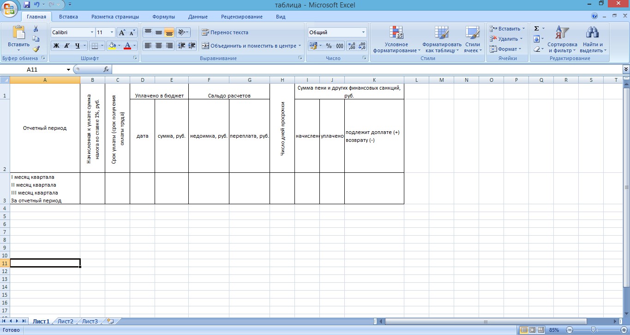
Task: Decrease font size with small A icon
Action: coord(132,33)
